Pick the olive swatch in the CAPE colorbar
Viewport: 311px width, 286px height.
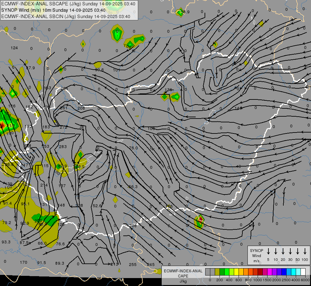click(x=217, y=272)
